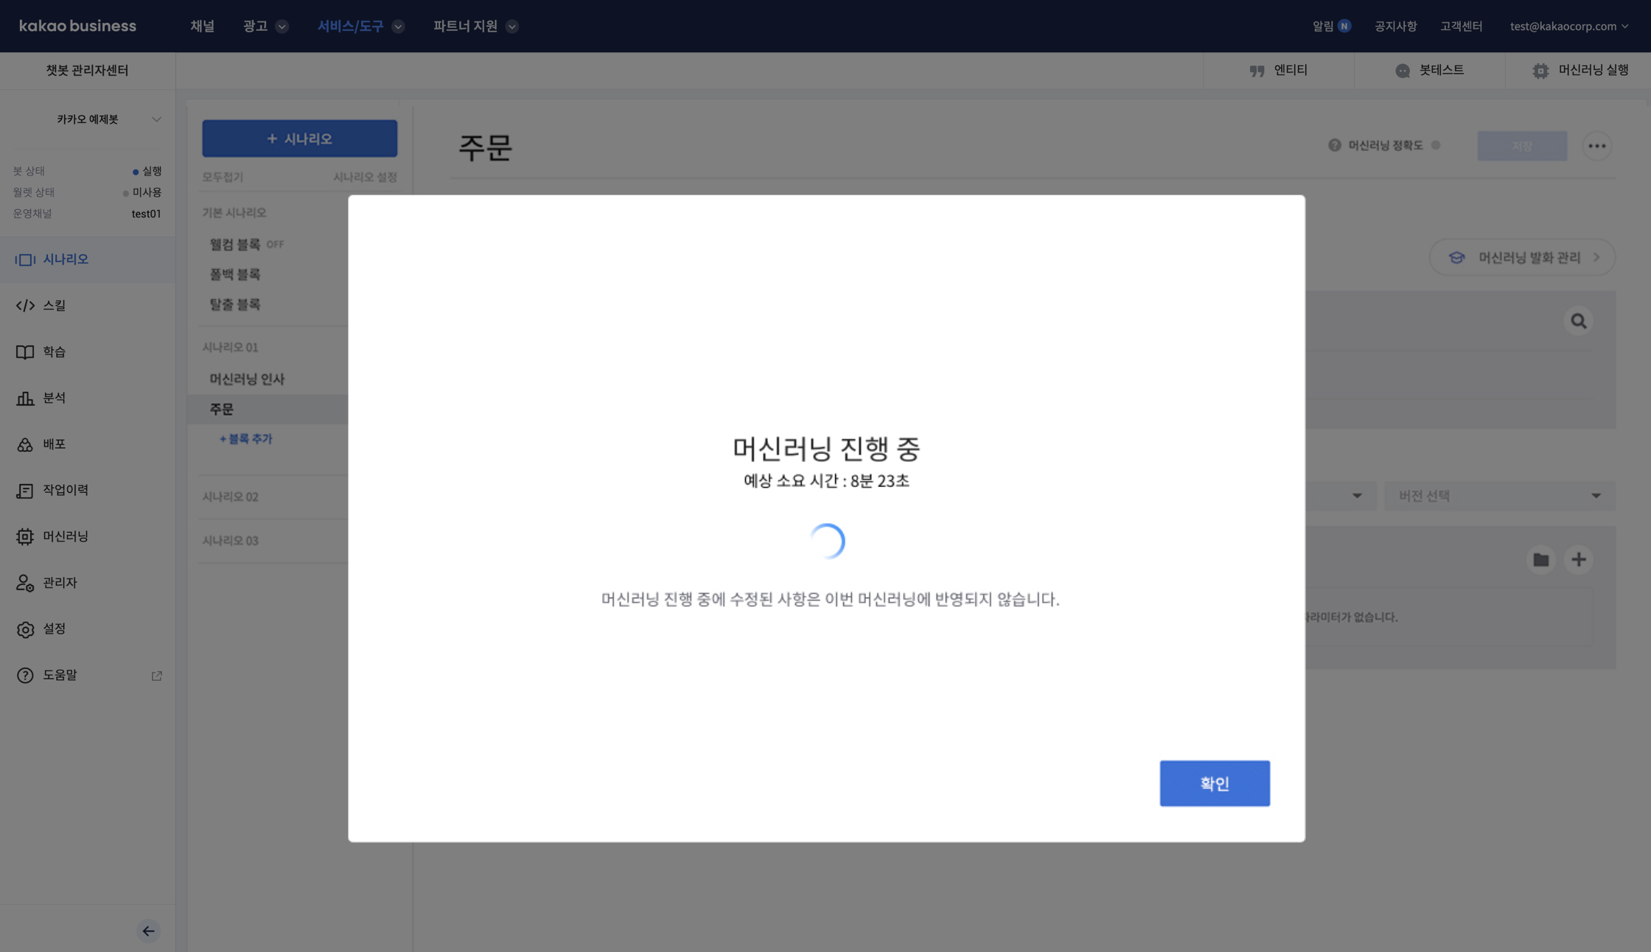Open the 학습 book icon in sidebar
1651x952 pixels.
tap(25, 351)
